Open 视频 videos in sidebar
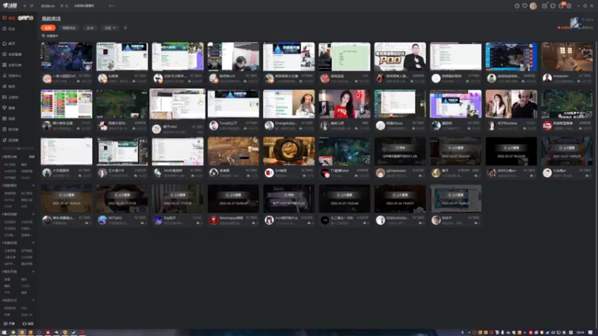Screen dimensions: 598x336 tap(8, 119)
